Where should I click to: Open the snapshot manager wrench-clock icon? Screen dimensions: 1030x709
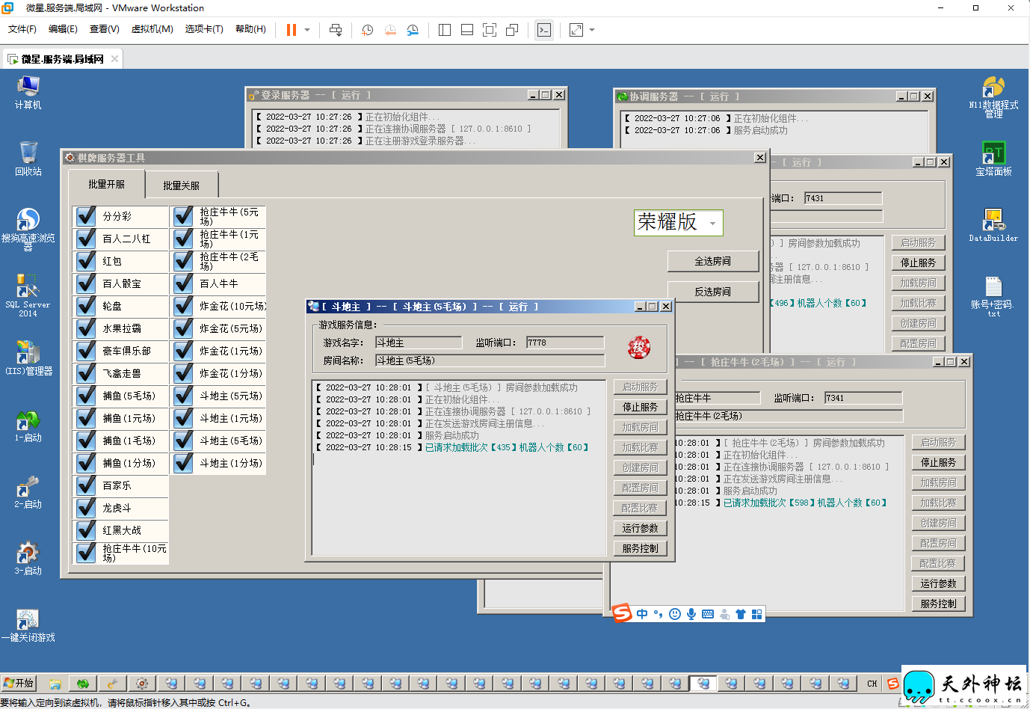click(x=413, y=30)
